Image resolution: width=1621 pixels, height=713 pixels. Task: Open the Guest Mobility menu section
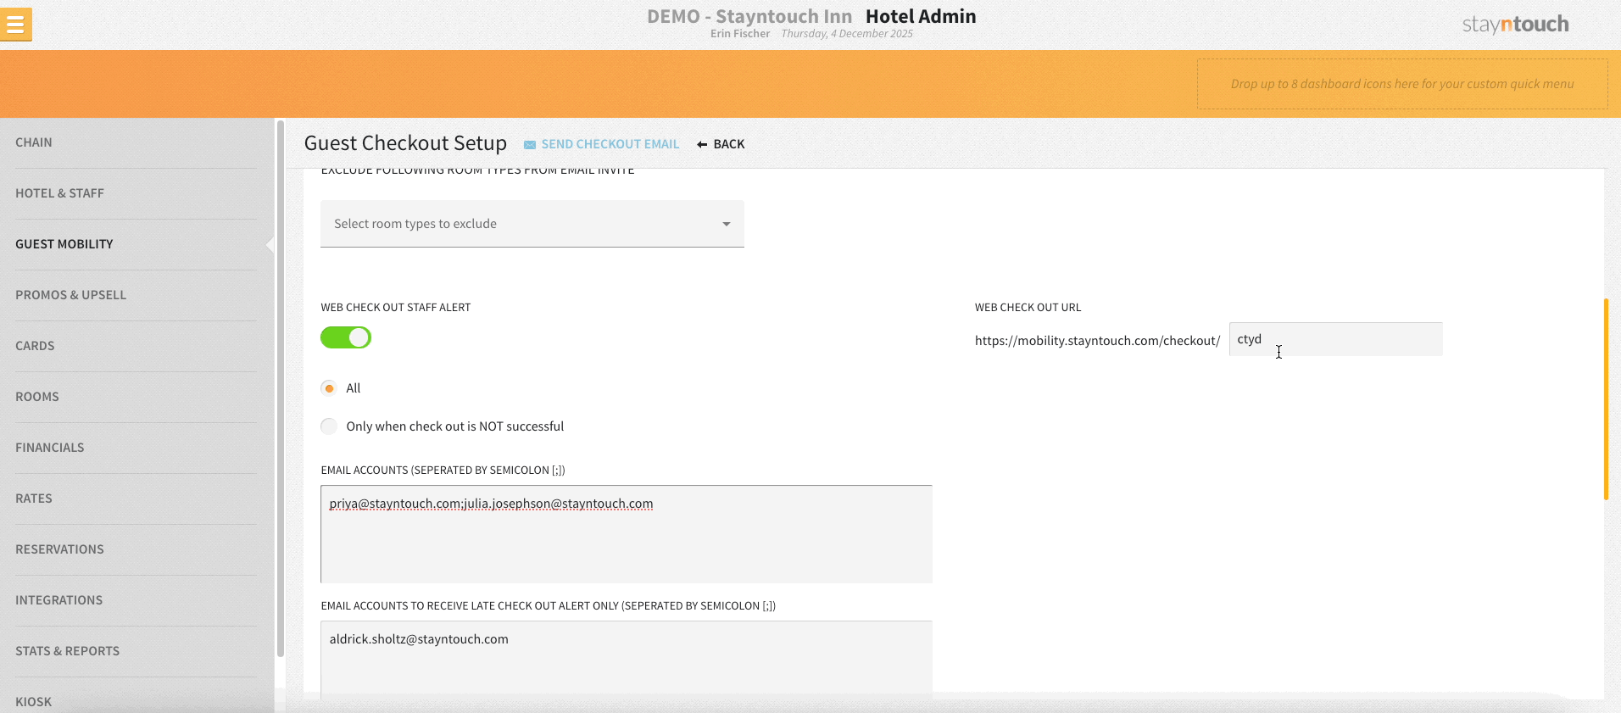click(x=136, y=244)
